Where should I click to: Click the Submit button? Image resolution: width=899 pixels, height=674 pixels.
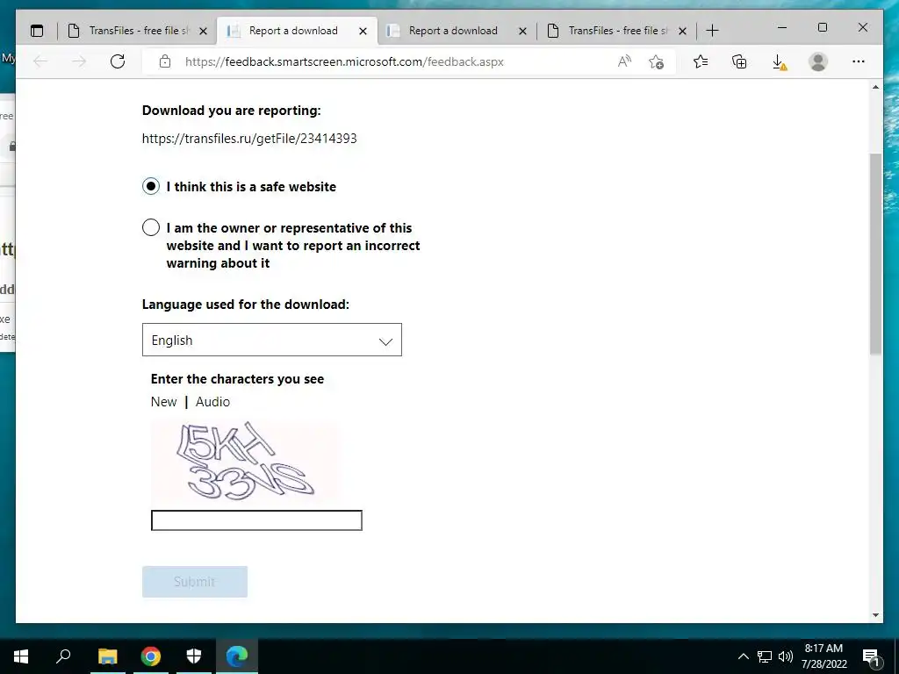tap(195, 582)
